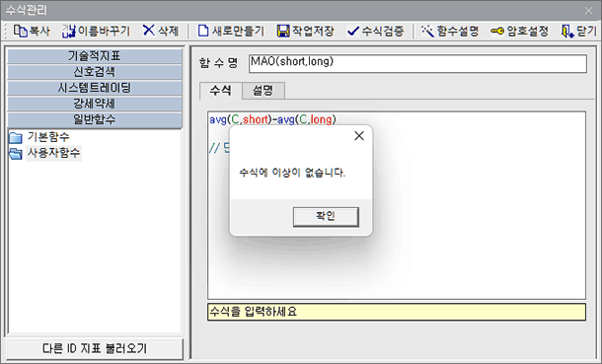Expand the 일반함수 category

[95, 119]
